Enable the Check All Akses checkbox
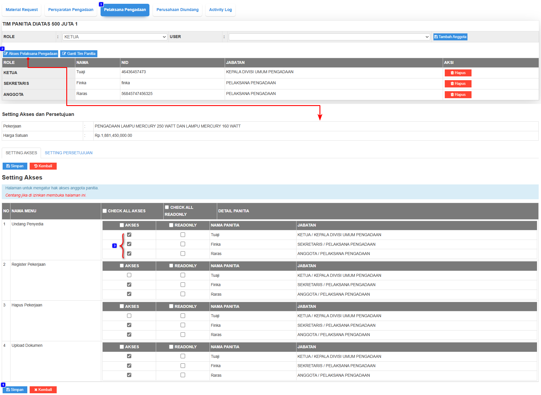This screenshot has width=541, height=395. point(105,211)
